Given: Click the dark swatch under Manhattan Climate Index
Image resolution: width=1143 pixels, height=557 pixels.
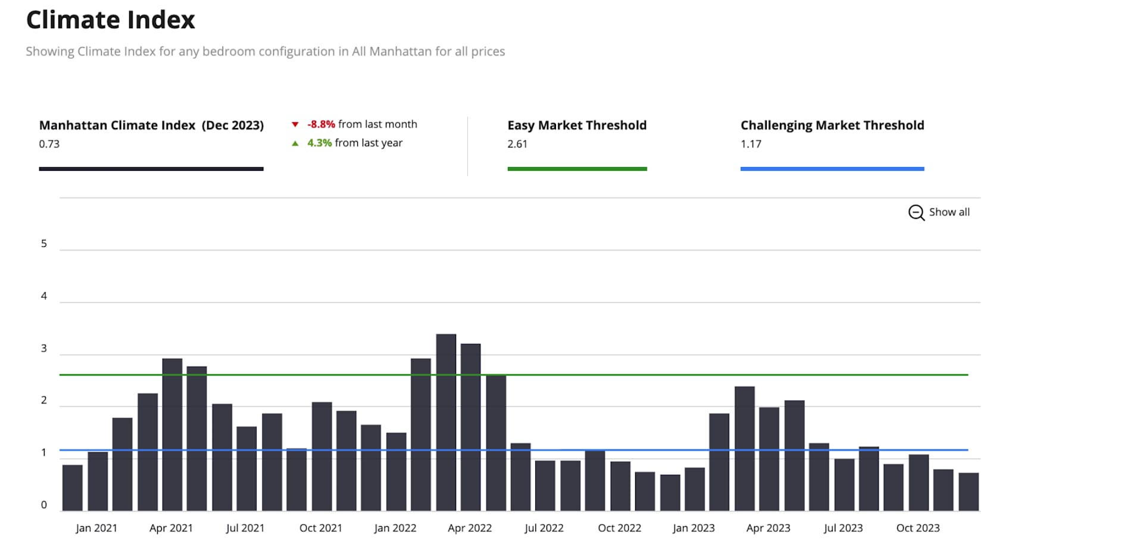Looking at the screenshot, I should 151,169.
